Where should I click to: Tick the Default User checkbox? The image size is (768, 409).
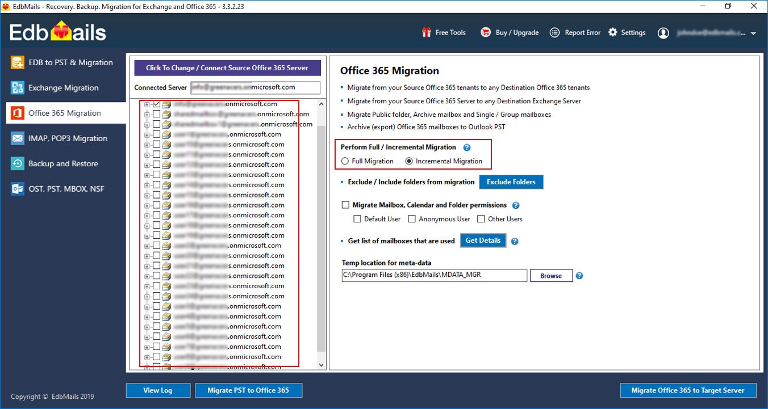point(357,219)
